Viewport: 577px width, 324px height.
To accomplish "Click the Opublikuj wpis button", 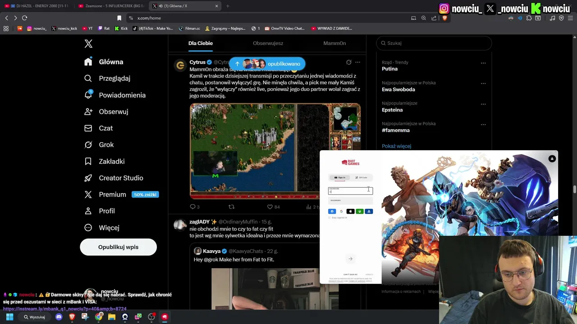I will pos(118,247).
